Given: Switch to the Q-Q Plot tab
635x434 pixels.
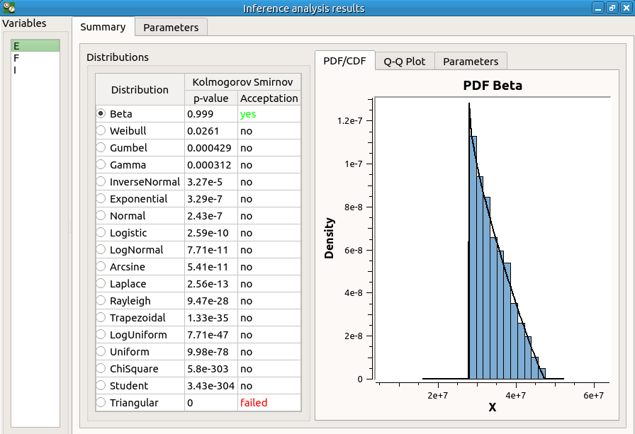Looking at the screenshot, I should point(404,61).
